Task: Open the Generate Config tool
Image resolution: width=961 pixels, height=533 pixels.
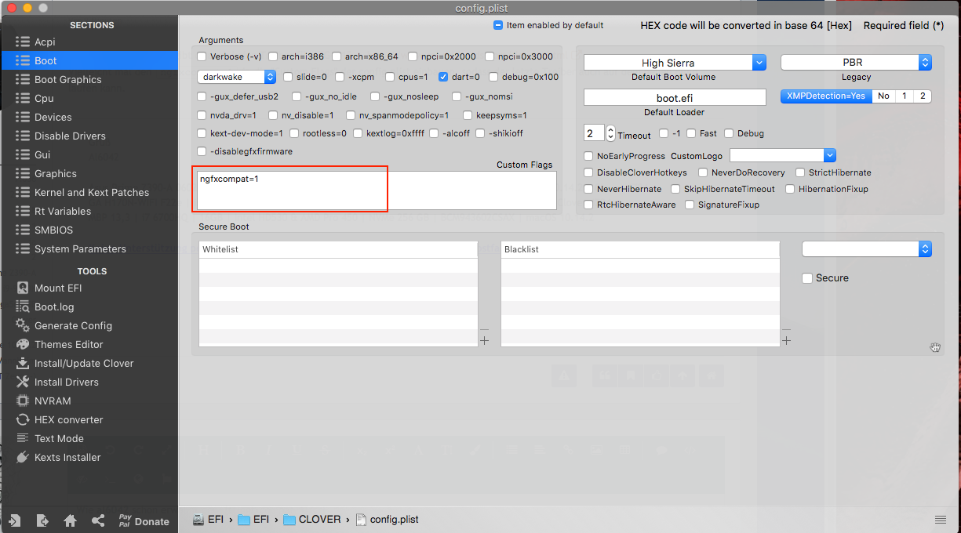Action: 72,325
